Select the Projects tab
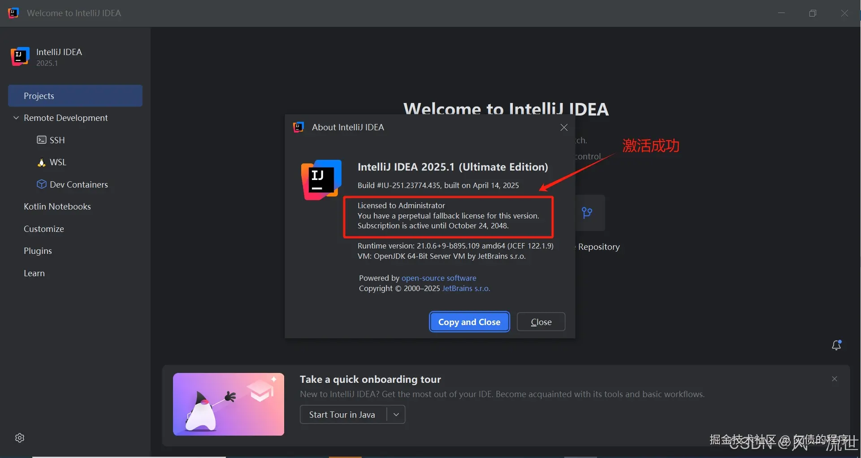Image resolution: width=861 pixels, height=458 pixels. tap(75, 96)
